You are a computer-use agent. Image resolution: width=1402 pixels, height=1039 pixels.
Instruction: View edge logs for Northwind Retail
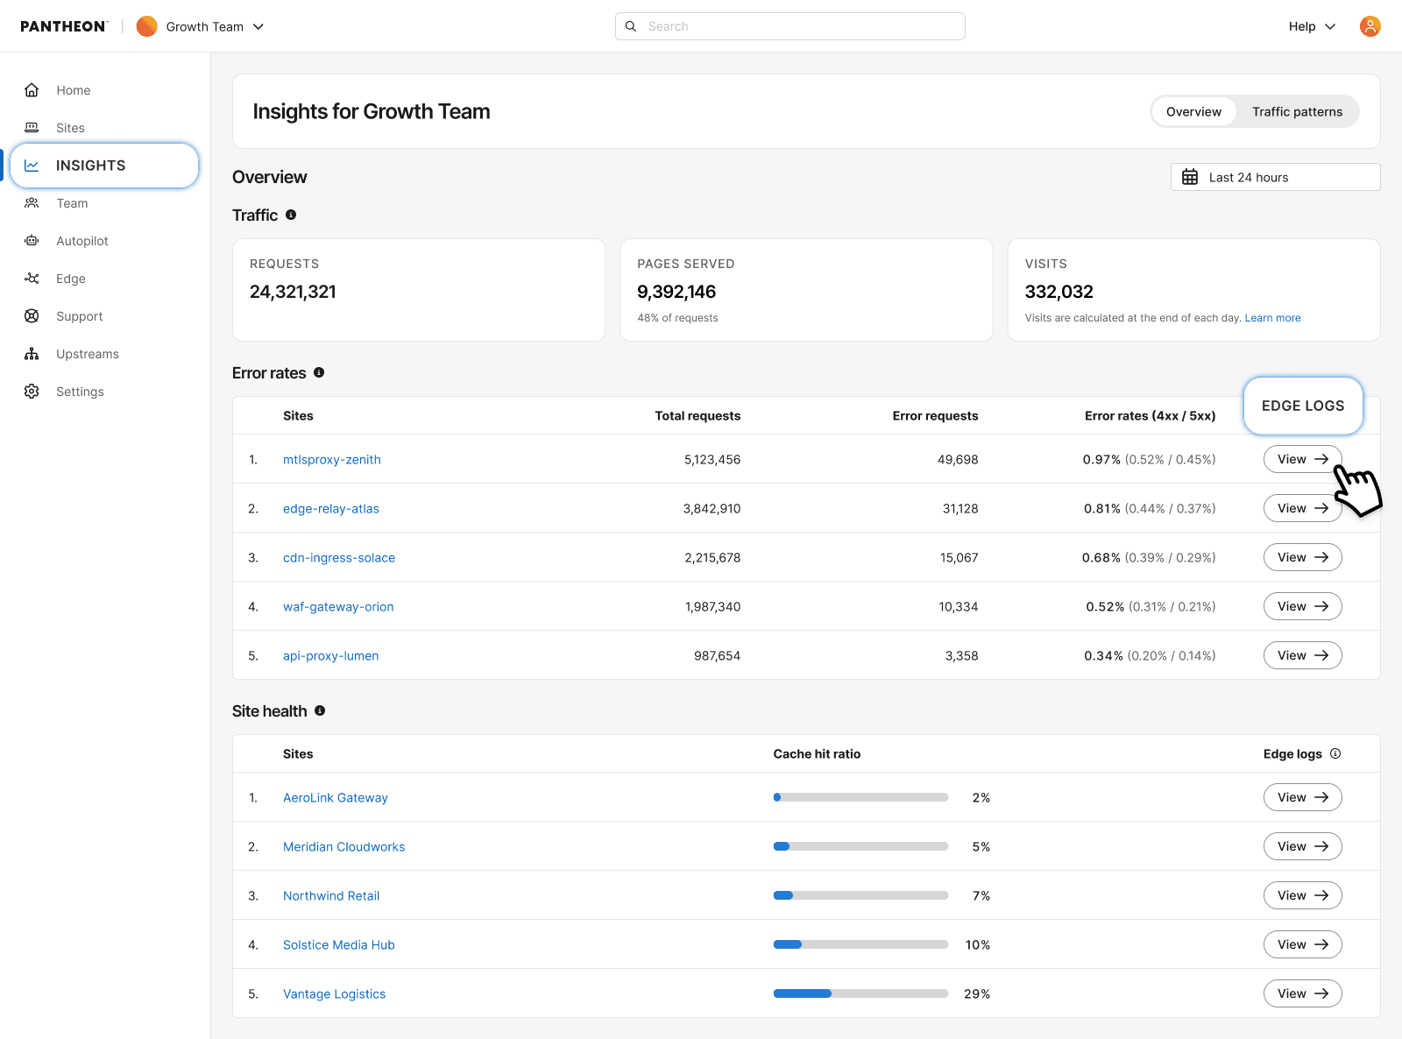(1303, 895)
